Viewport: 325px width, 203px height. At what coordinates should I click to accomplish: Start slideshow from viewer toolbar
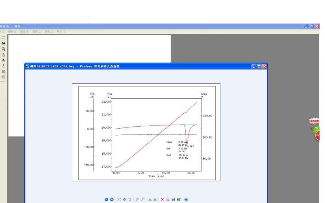(130, 199)
